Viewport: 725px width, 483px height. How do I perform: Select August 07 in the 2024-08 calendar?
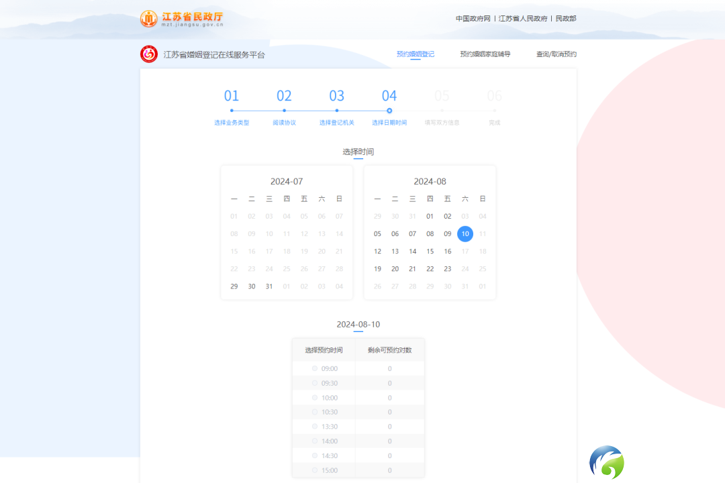(x=412, y=233)
